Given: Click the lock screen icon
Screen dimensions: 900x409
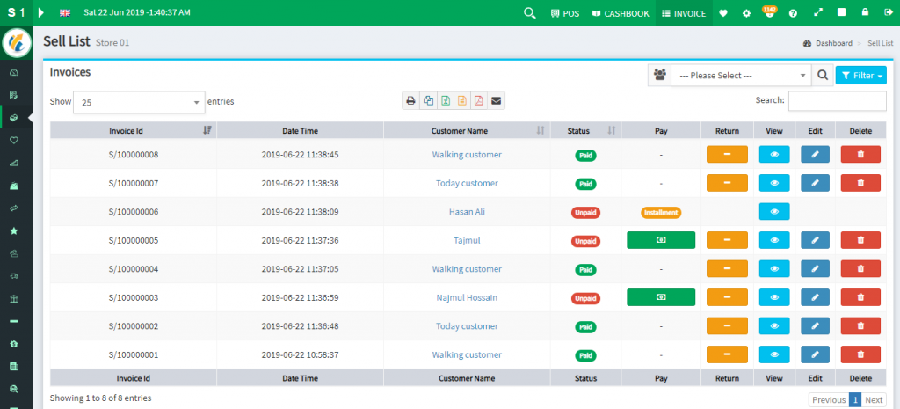Looking at the screenshot, I should [866, 13].
